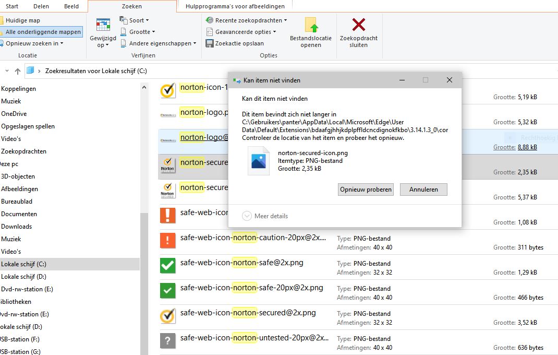Click the up arrow navigation icon
558x355 pixels.
pos(18,71)
